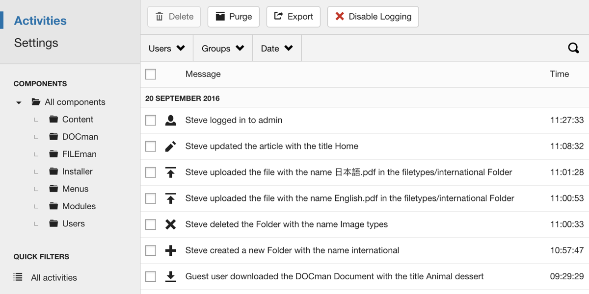The width and height of the screenshot is (589, 294).
Task: Click the plus icon for created Folder entry
Action: click(x=170, y=250)
